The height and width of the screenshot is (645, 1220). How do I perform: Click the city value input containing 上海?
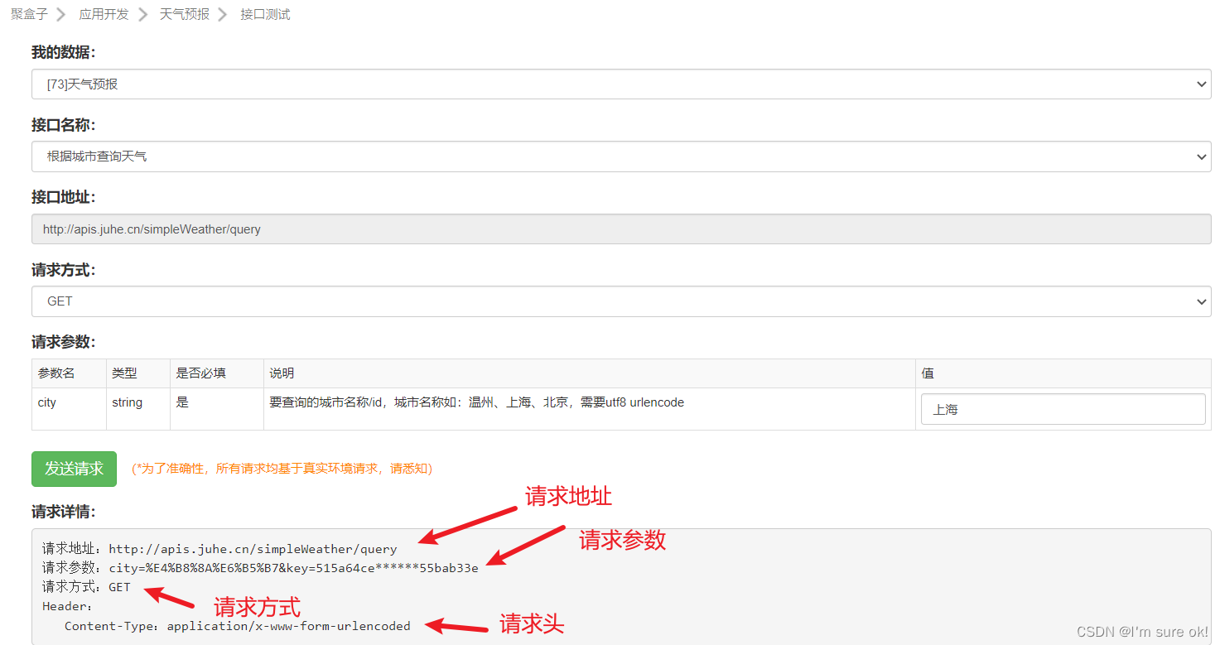pos(1063,409)
